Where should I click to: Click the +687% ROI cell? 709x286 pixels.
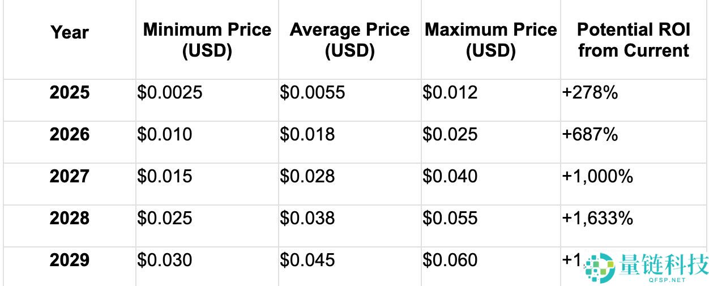590,134
